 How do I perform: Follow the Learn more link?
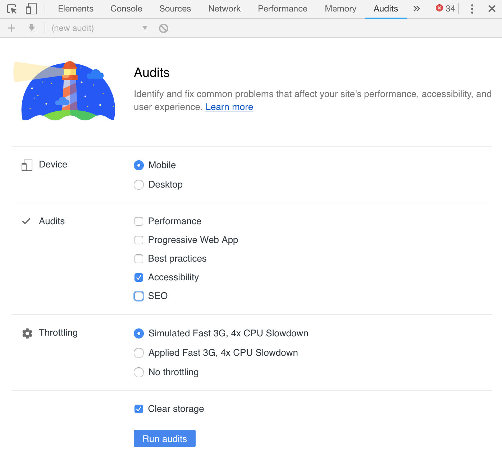point(229,107)
